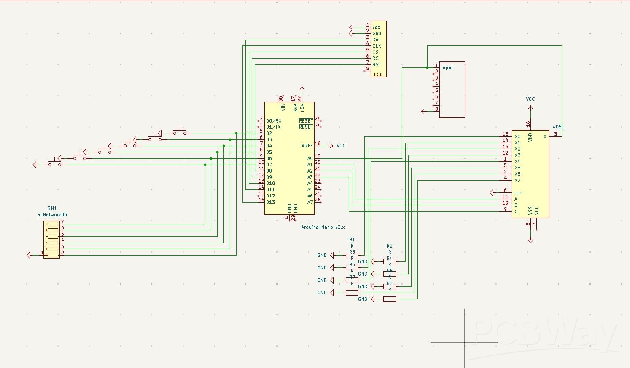Click the ground symbol below 4051 pin 8
The width and height of the screenshot is (630, 368).
(530, 241)
